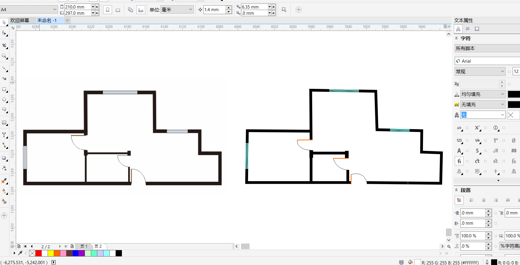Pick the yellow swatch in color palette

[51, 253]
